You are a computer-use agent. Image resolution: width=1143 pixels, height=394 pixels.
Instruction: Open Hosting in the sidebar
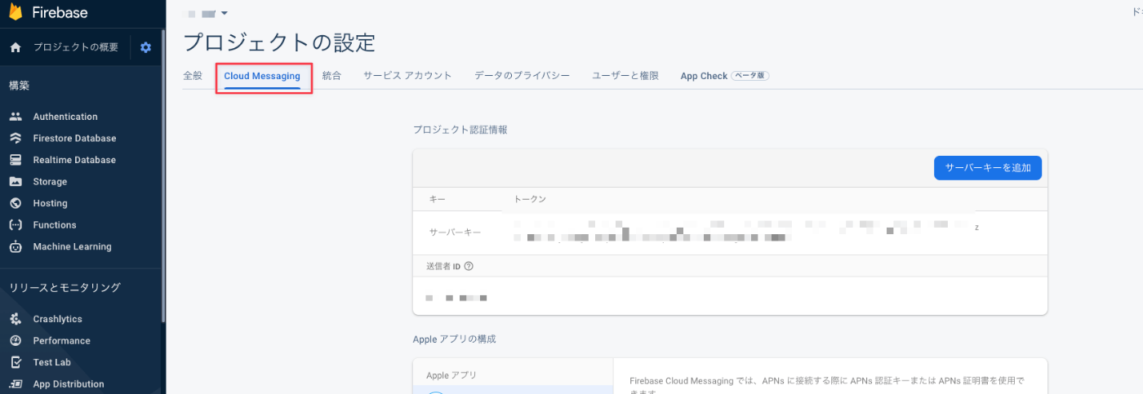tap(50, 203)
